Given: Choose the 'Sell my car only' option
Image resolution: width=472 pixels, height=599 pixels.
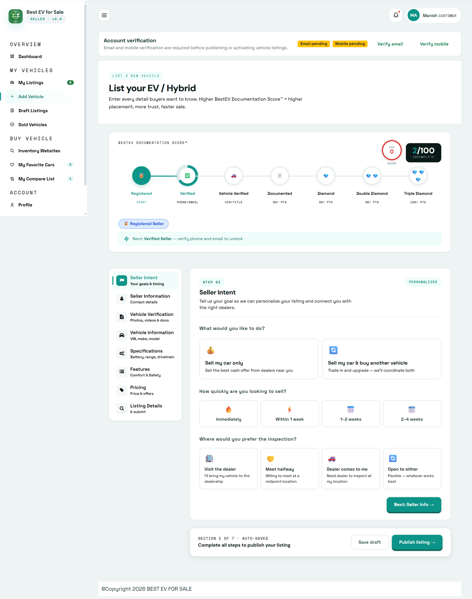Looking at the screenshot, I should [x=259, y=359].
